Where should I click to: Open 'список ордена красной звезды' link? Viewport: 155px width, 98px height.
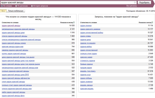pos(14,36)
